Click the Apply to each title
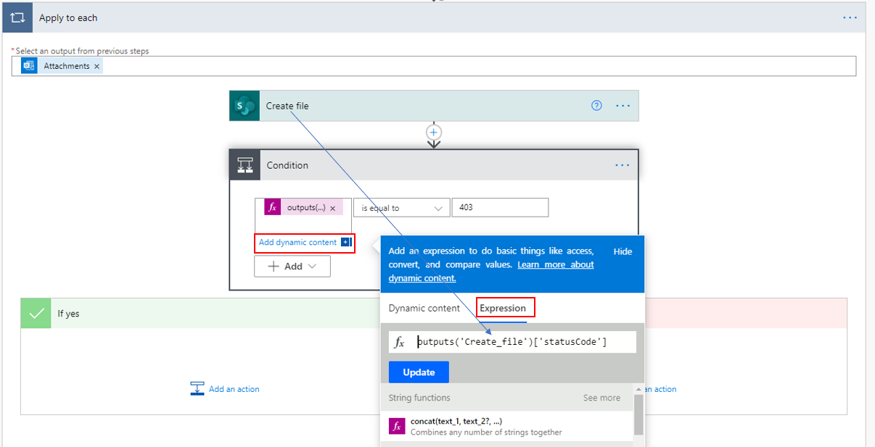This screenshot has height=447, width=875. [68, 17]
